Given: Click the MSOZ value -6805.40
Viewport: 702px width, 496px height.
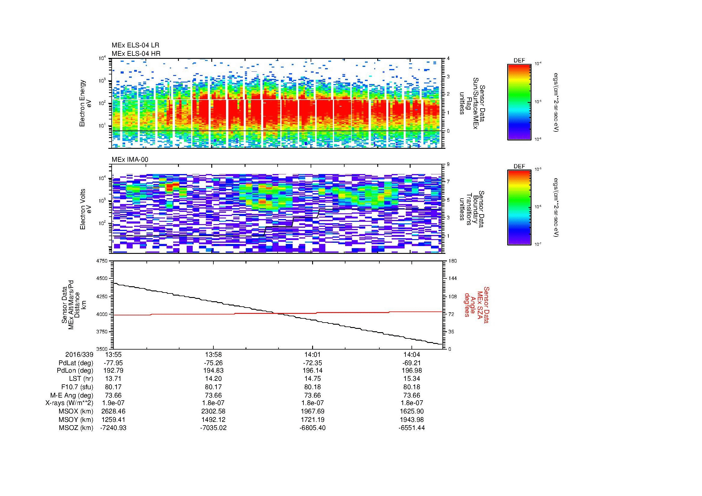Looking at the screenshot, I should point(312,428).
